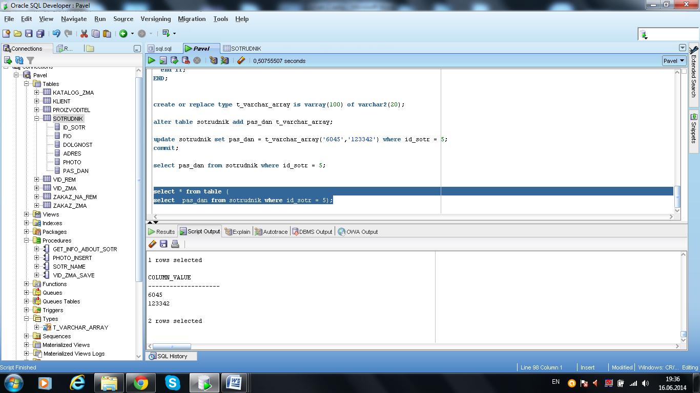Viewport: 700px width, 393px height.
Task: Open the Tools menu
Action: click(x=221, y=19)
